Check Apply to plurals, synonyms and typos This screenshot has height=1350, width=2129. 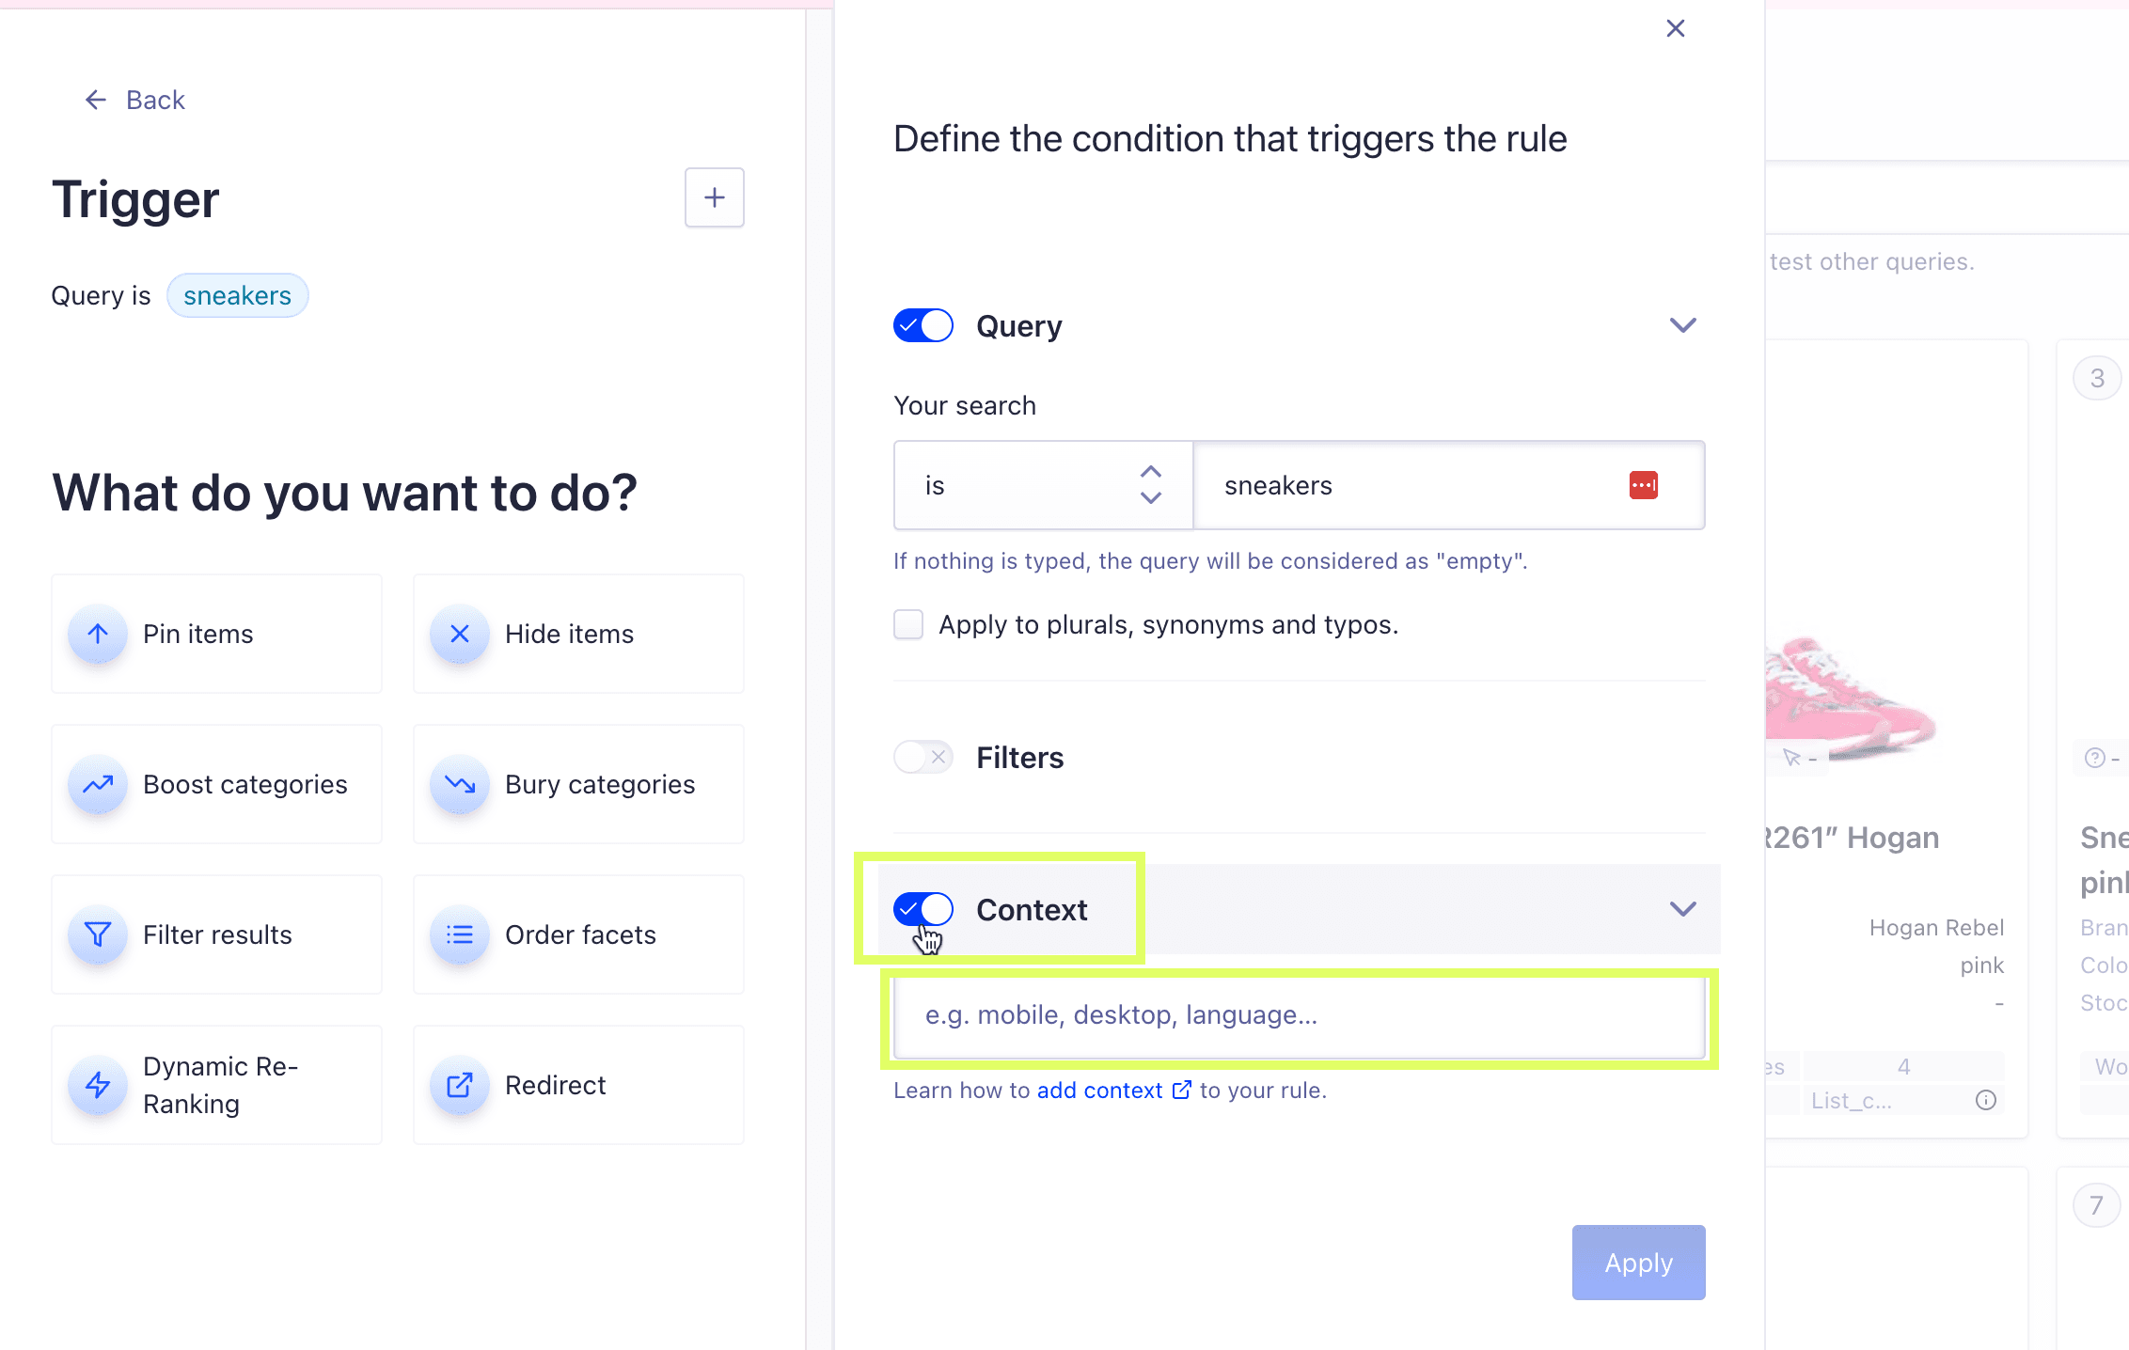(x=908, y=624)
